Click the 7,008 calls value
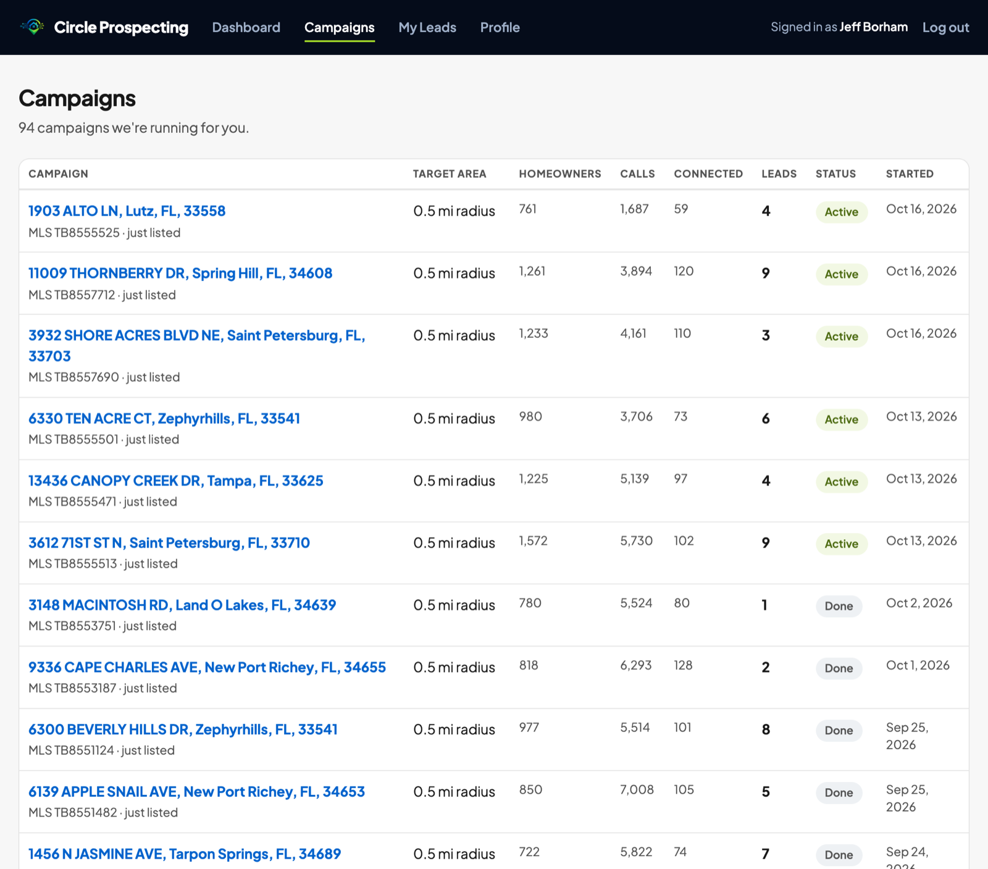 (x=637, y=789)
